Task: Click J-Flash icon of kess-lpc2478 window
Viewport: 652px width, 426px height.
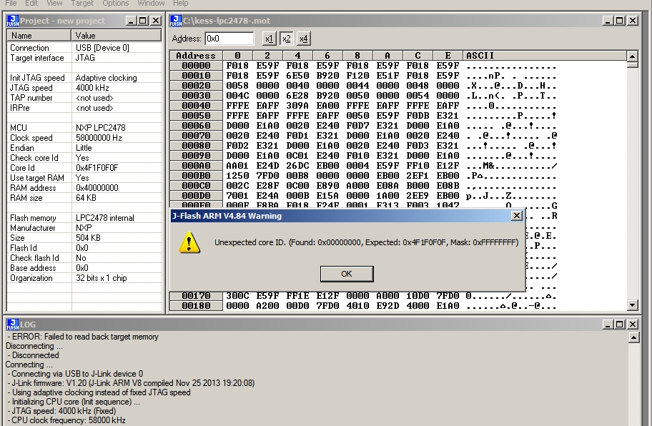Action: [175, 21]
